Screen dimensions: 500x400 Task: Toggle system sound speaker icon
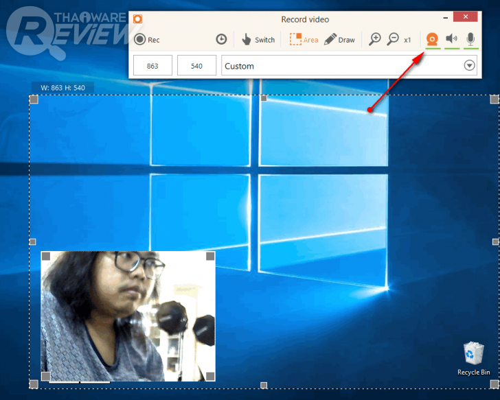(x=451, y=39)
